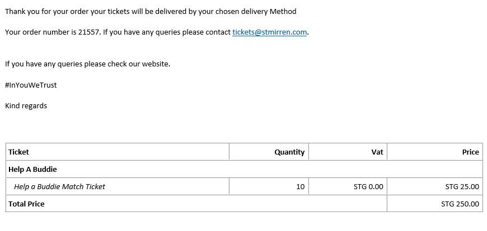Click the quantity value 10
This screenshot has height=231, width=487.
pos(301,187)
